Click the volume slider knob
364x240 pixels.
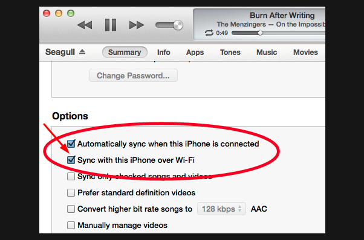pos(178,25)
